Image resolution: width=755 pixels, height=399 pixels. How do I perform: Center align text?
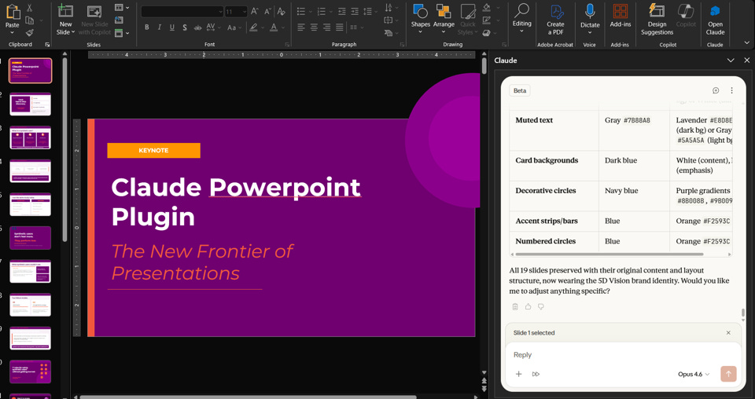tap(314, 27)
